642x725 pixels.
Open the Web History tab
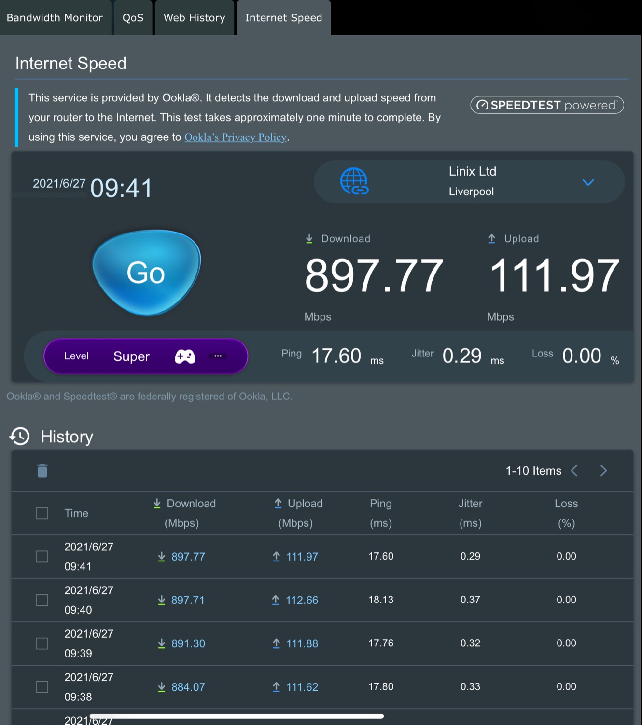click(x=194, y=18)
